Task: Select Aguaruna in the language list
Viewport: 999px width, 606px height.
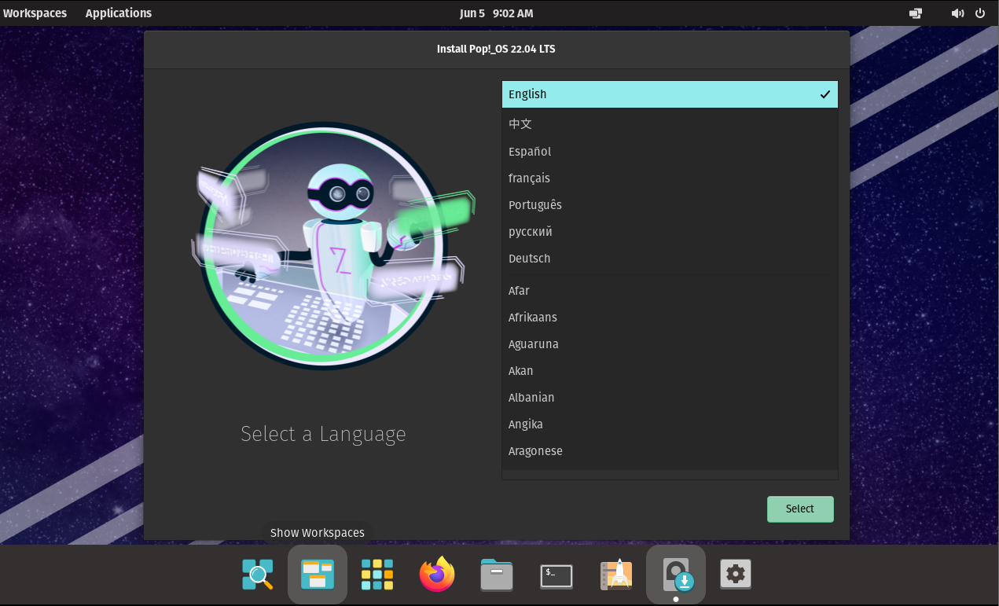Action: [670, 344]
